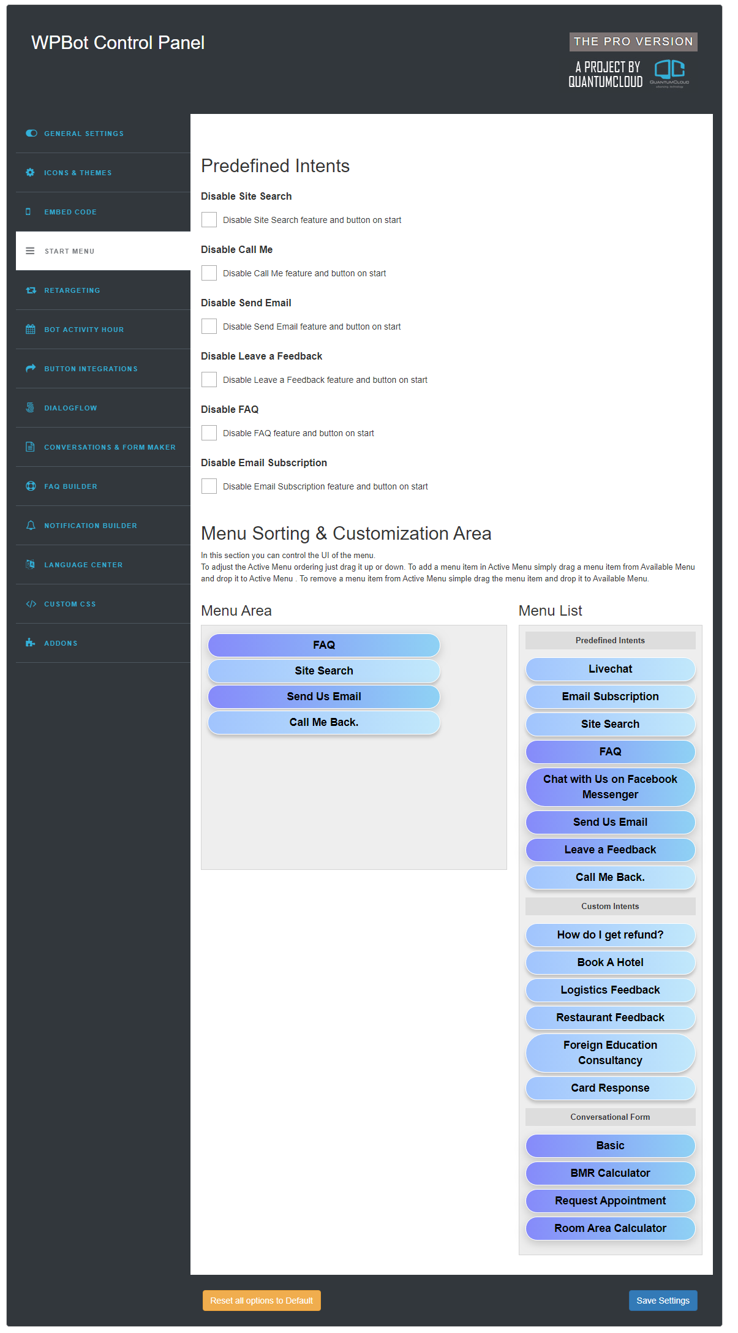The width and height of the screenshot is (738, 1333).
Task: Select Request Appointment form item
Action: point(610,1201)
